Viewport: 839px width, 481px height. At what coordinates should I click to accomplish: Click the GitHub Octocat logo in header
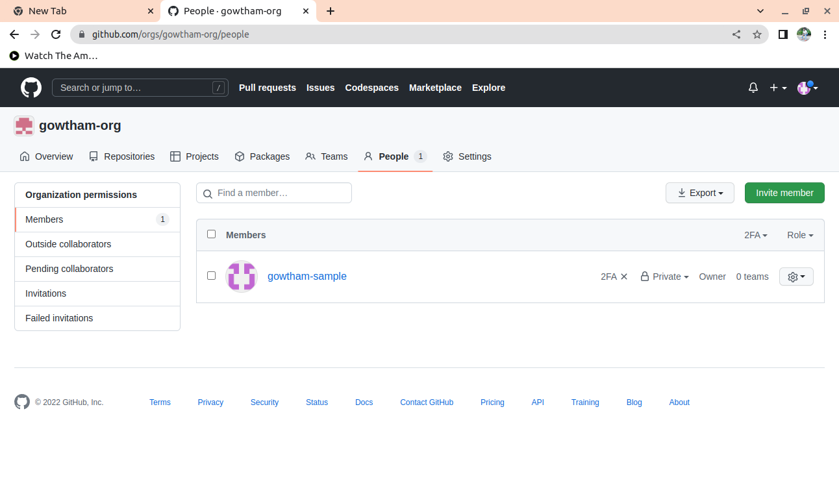31,88
